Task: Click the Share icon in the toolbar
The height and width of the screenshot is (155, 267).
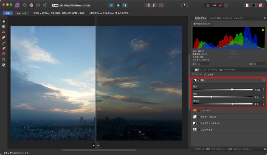Action: pyautogui.click(x=45, y=5)
